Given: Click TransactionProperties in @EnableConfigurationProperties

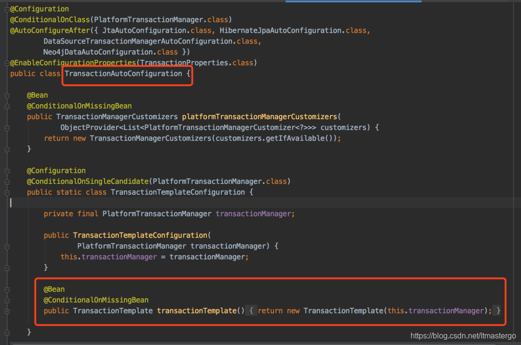Looking at the screenshot, I should [x=184, y=63].
